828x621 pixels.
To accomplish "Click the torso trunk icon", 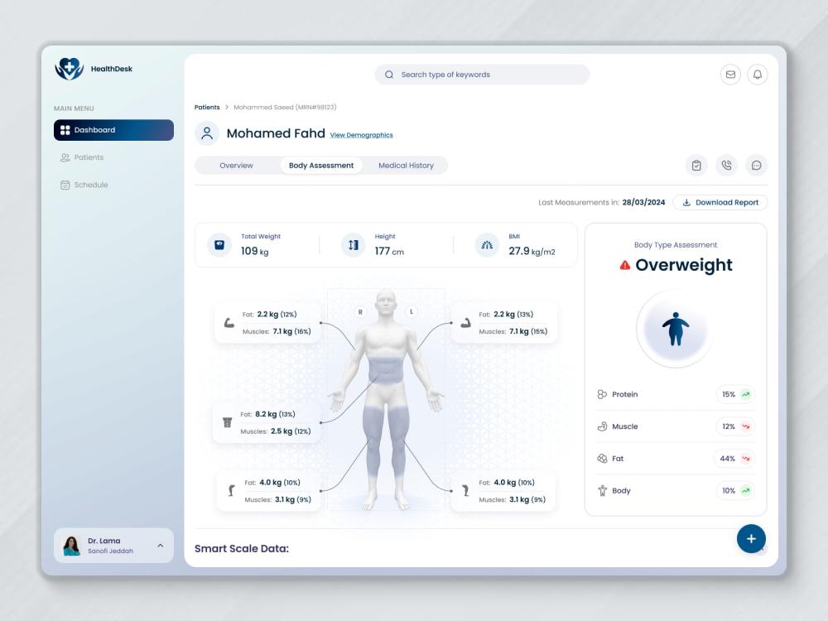I will pyautogui.click(x=227, y=422).
